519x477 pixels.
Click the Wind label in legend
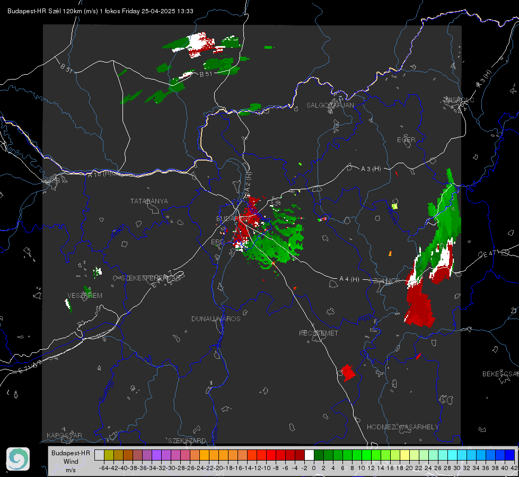[71, 461]
